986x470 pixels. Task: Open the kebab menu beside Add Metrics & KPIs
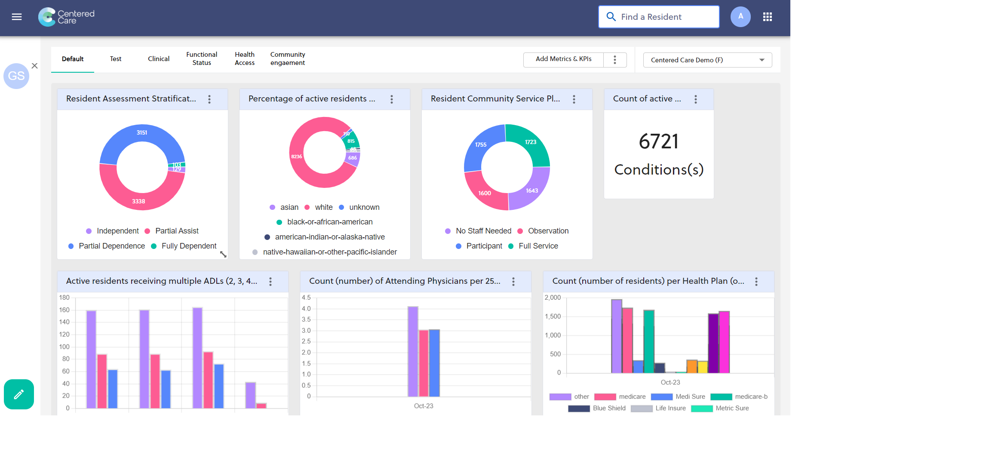[614, 60]
